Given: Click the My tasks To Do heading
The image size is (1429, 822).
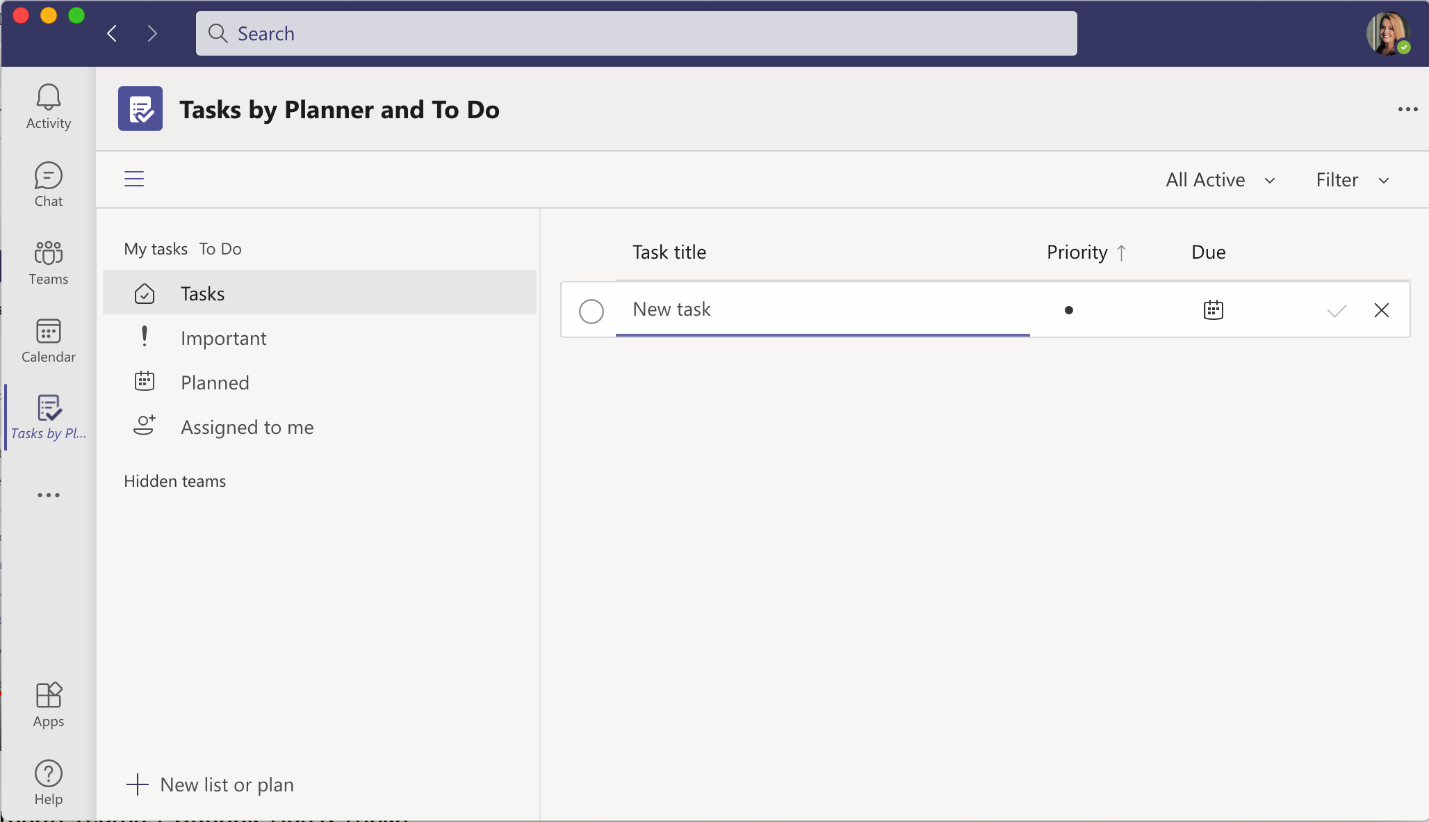Looking at the screenshot, I should pyautogui.click(x=183, y=249).
